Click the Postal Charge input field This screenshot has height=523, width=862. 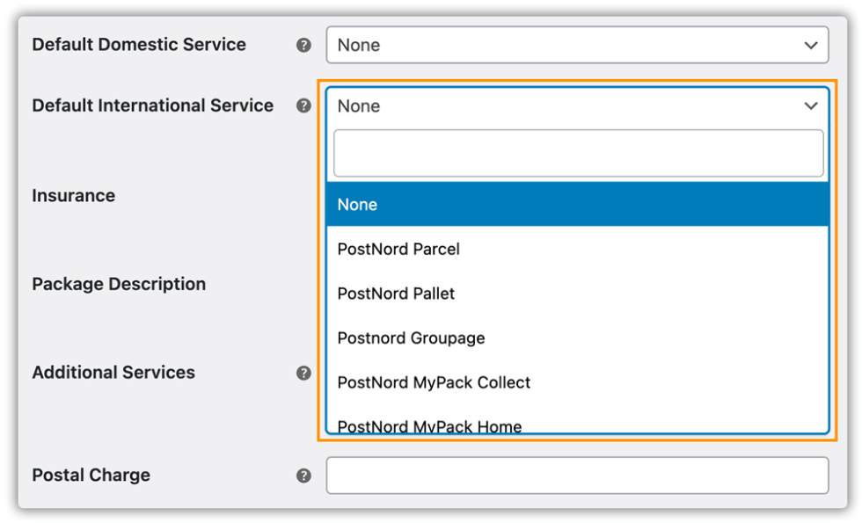click(x=577, y=476)
